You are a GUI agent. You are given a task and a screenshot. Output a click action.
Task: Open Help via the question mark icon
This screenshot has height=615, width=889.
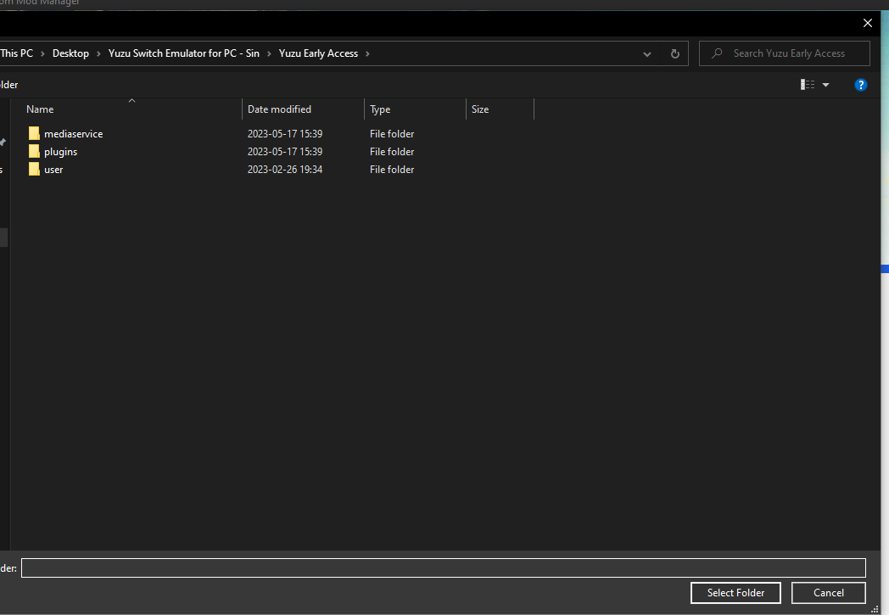click(861, 85)
